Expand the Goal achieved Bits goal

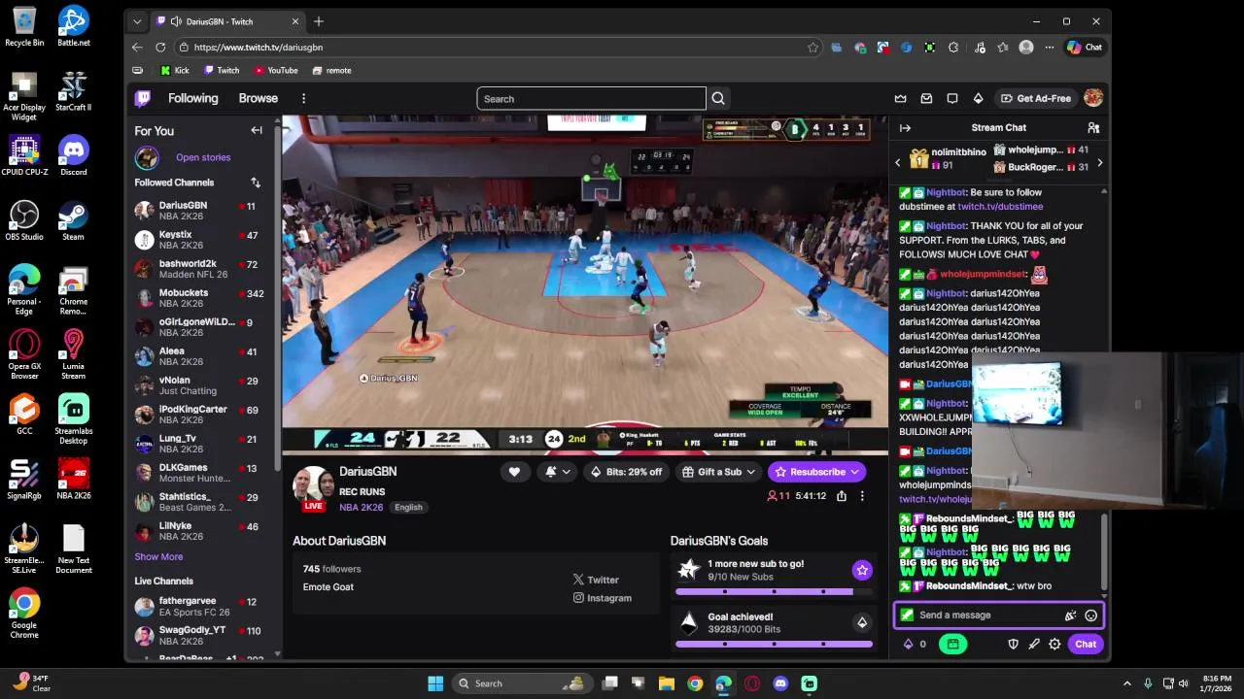tap(862, 622)
